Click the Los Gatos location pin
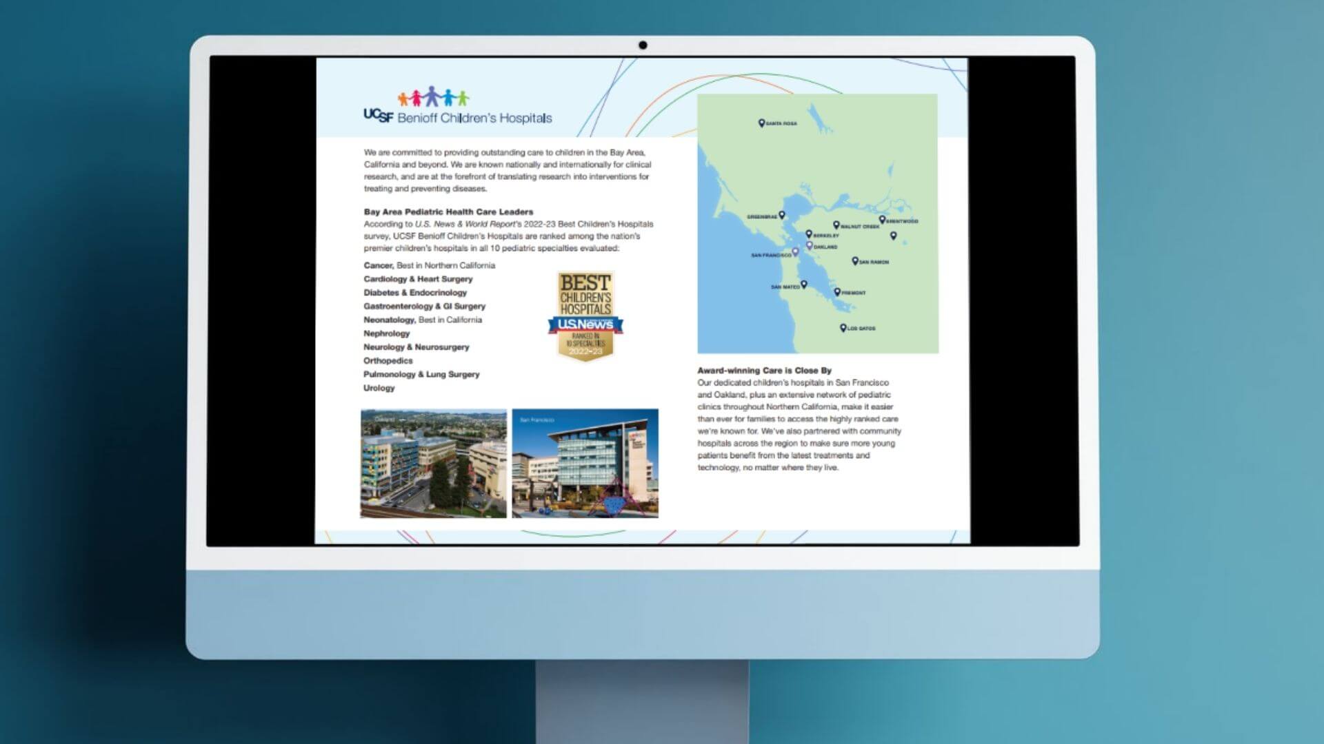The image size is (1324, 744). pos(843,327)
